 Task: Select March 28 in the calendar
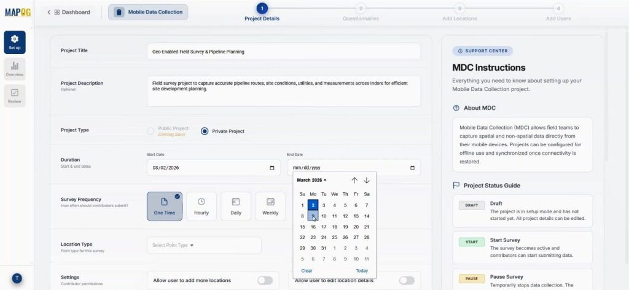[367, 237]
